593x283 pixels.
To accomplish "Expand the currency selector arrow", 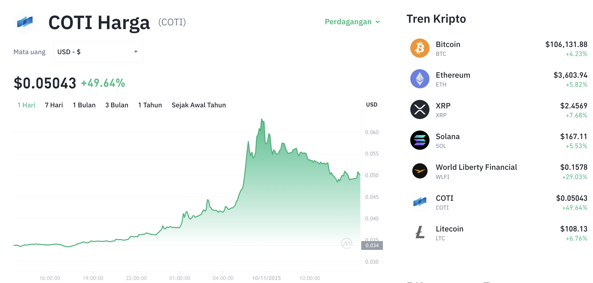I will pyautogui.click(x=135, y=52).
